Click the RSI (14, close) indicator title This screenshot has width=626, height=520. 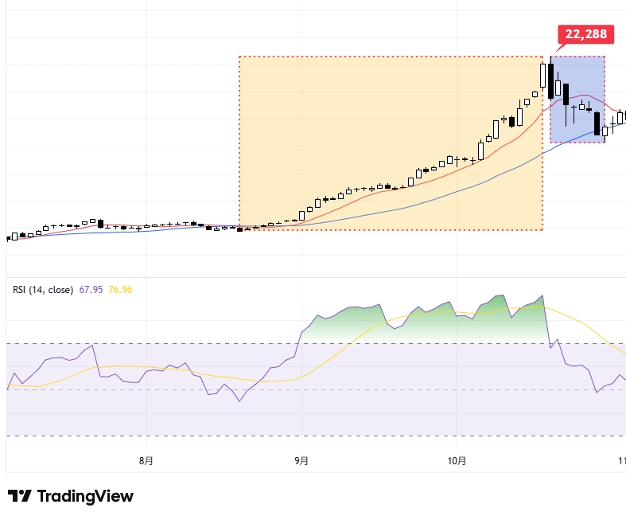click(x=43, y=289)
